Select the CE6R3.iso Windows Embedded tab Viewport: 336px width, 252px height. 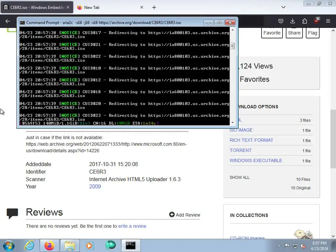pyautogui.click(x=37, y=8)
